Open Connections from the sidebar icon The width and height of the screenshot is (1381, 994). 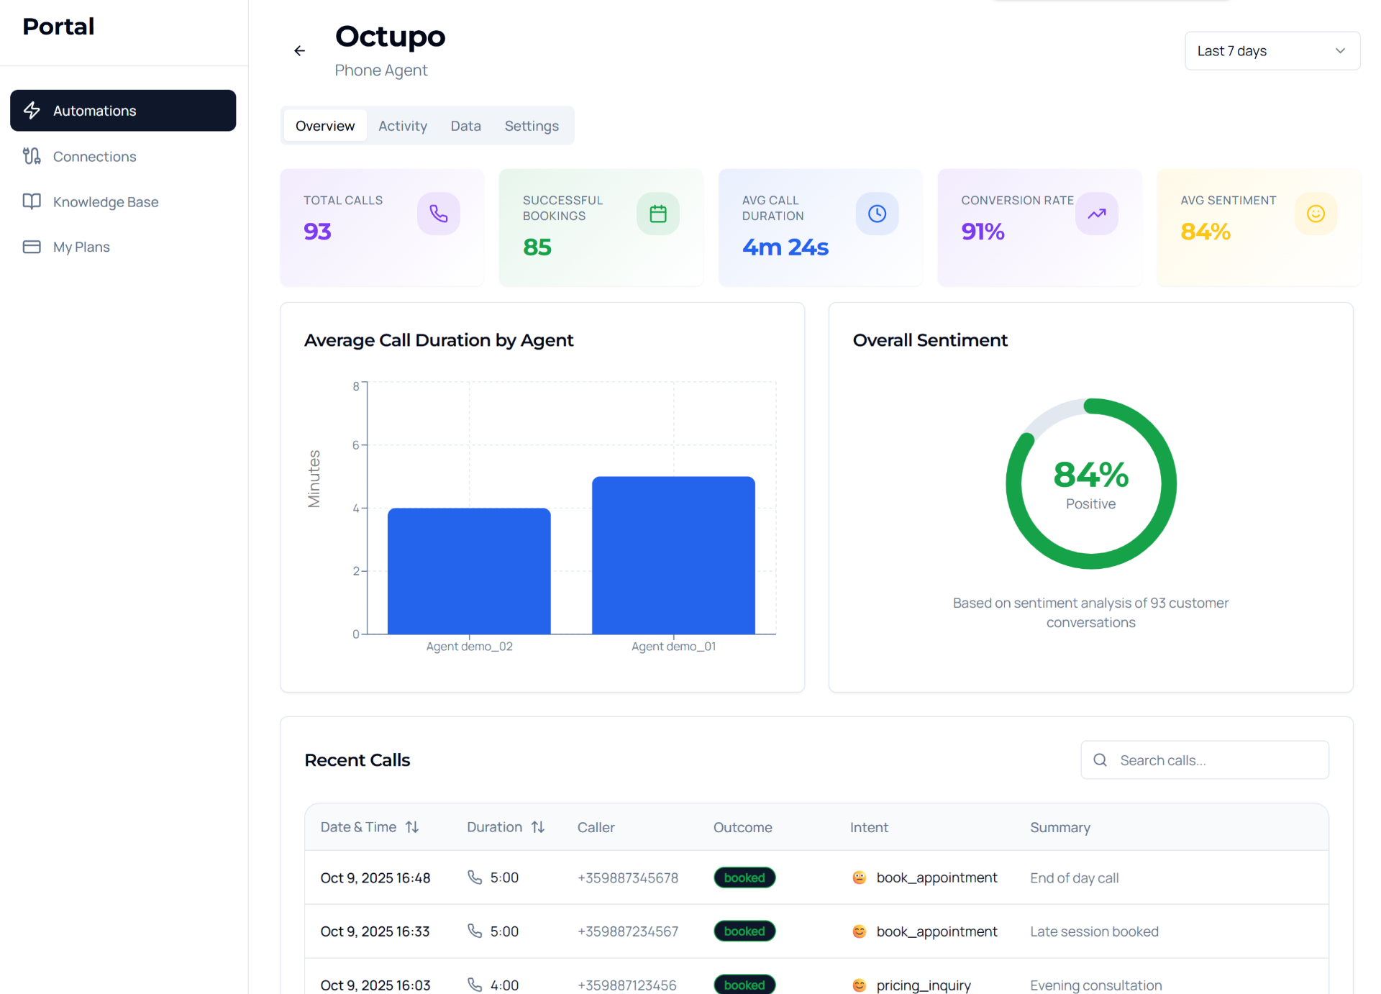(32, 156)
